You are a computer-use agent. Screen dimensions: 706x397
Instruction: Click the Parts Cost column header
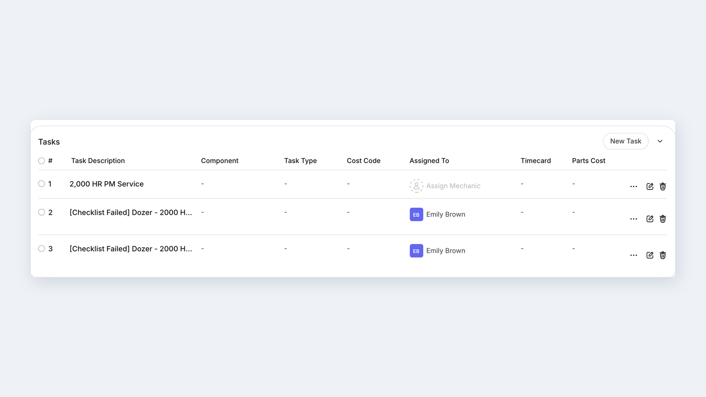[x=589, y=161]
